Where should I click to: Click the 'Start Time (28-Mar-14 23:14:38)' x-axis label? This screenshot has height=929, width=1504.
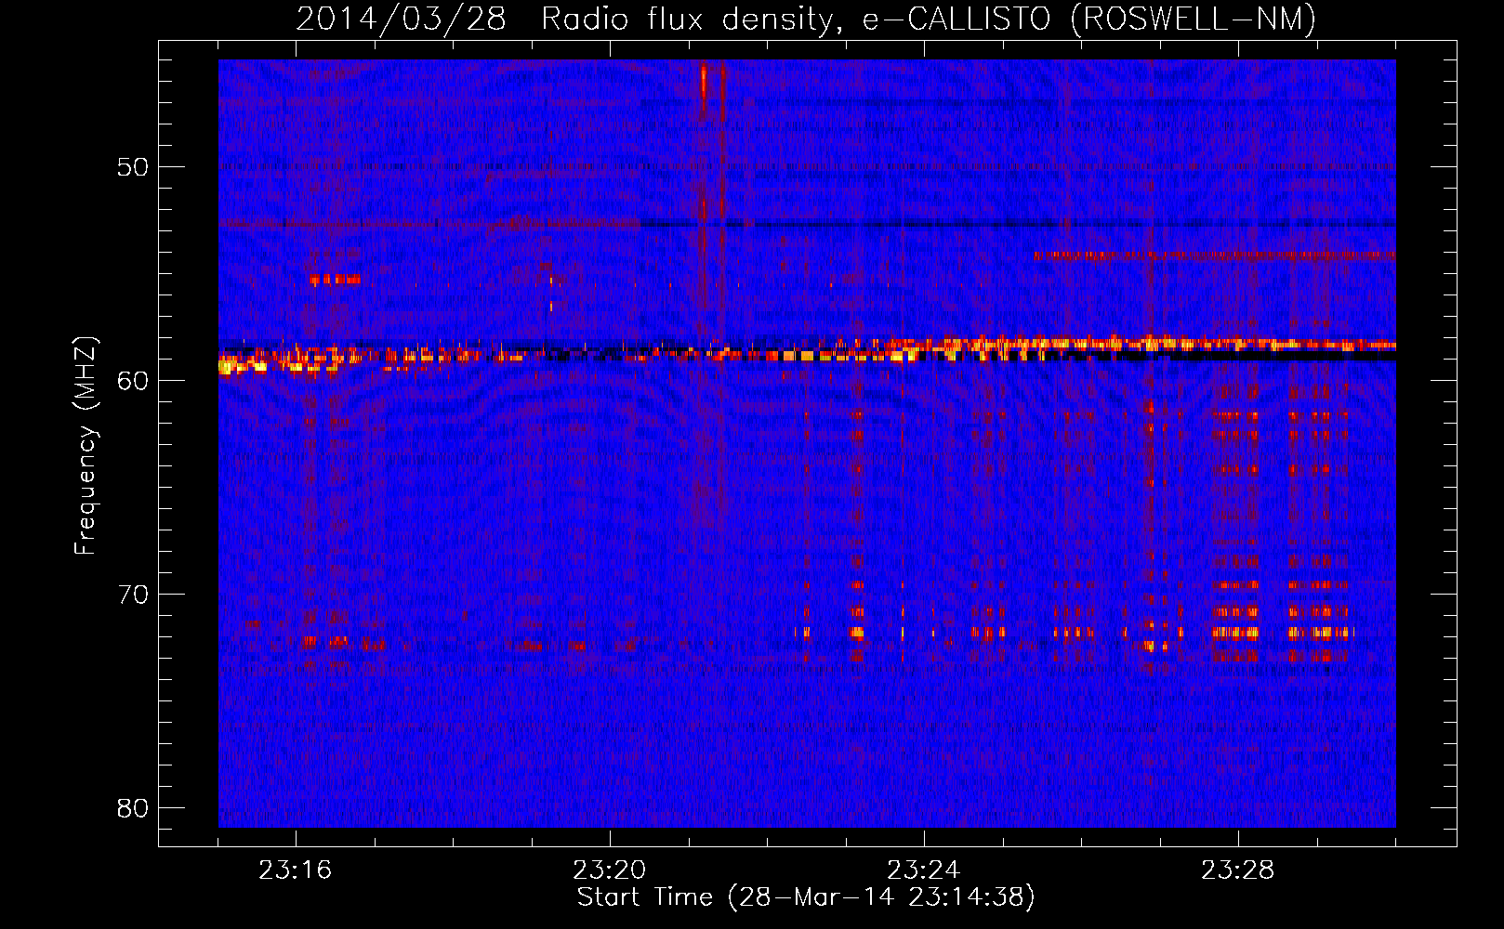[x=806, y=897]
